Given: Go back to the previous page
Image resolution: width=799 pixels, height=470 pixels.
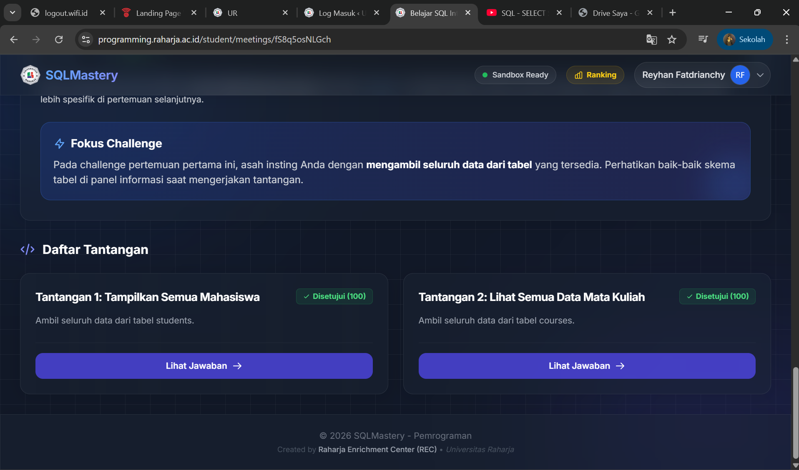Looking at the screenshot, I should [14, 40].
